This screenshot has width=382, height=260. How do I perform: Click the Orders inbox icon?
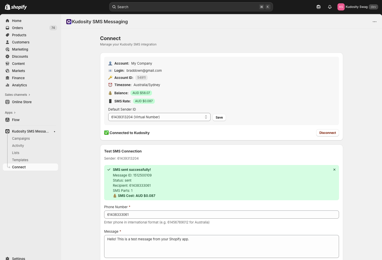tap(7, 28)
